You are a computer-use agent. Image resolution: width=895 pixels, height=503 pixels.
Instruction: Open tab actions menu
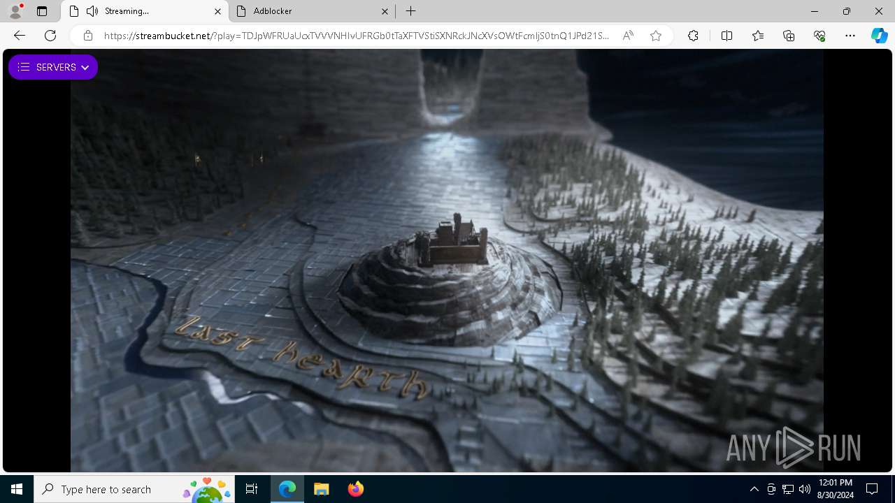42,11
